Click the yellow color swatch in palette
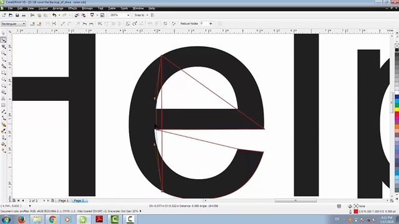 tap(397, 110)
